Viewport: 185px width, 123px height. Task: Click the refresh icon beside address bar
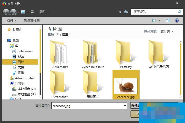(126, 12)
